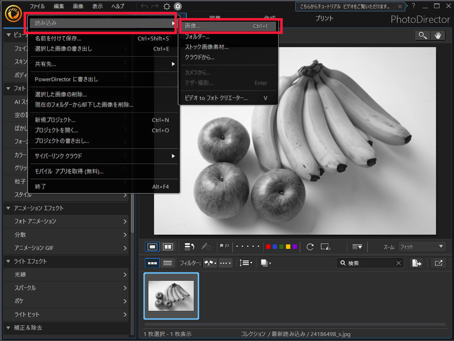This screenshot has width=454, height=341.
Task: Open the 画像 menu in the menu bar
Action: pos(78,6)
